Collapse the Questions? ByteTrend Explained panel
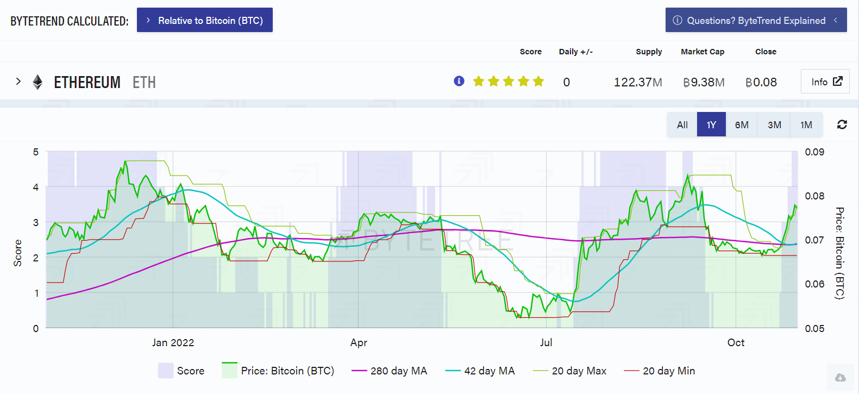859x394 pixels. point(756,20)
